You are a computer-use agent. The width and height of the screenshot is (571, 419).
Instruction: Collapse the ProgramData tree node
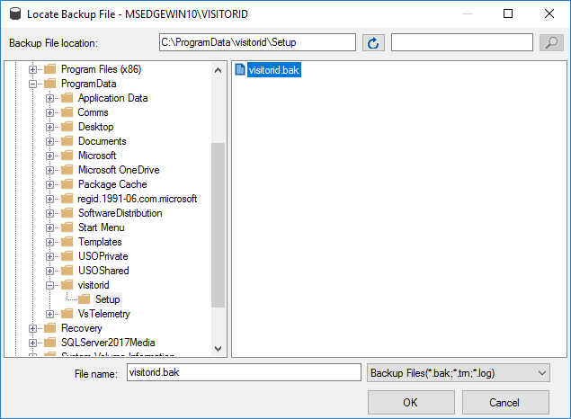(x=33, y=84)
